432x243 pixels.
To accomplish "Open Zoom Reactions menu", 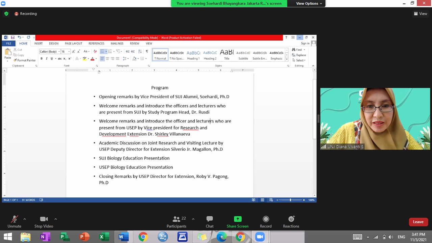I will pyautogui.click(x=291, y=222).
